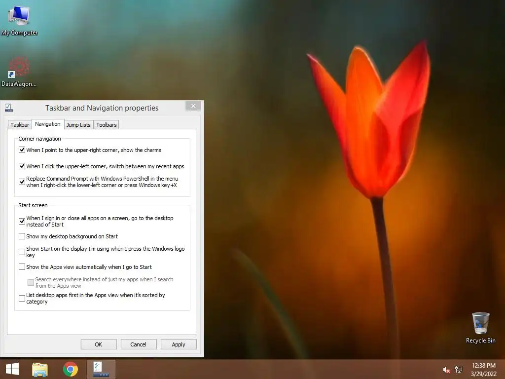
Task: Click the Corner navigation group label
Action: pyautogui.click(x=39, y=139)
